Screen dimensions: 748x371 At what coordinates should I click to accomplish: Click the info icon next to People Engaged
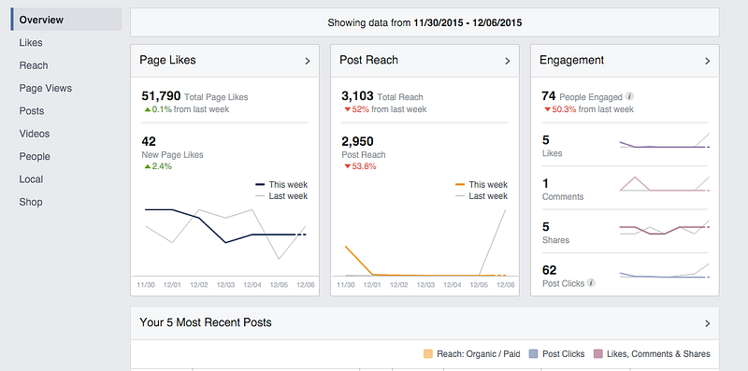pos(629,96)
